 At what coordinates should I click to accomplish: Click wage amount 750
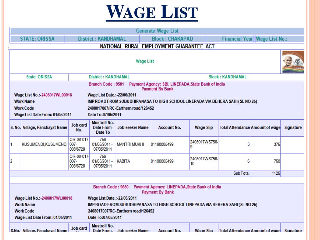coord(277,161)
